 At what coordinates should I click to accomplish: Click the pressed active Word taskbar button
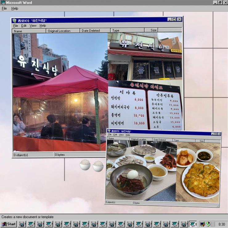click(x=193, y=224)
